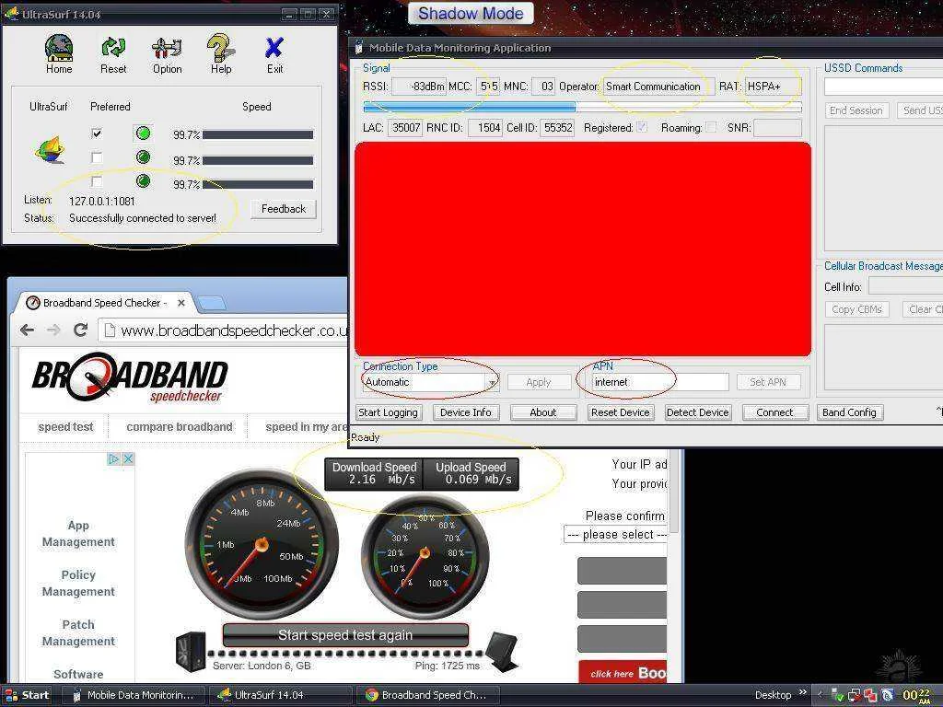The image size is (943, 707).
Task: Open the please select dropdown
Action: coord(616,535)
